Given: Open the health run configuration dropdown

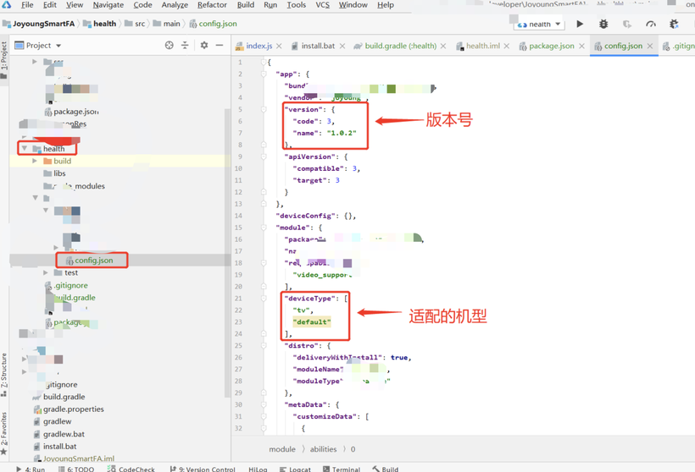Looking at the screenshot, I should point(539,25).
